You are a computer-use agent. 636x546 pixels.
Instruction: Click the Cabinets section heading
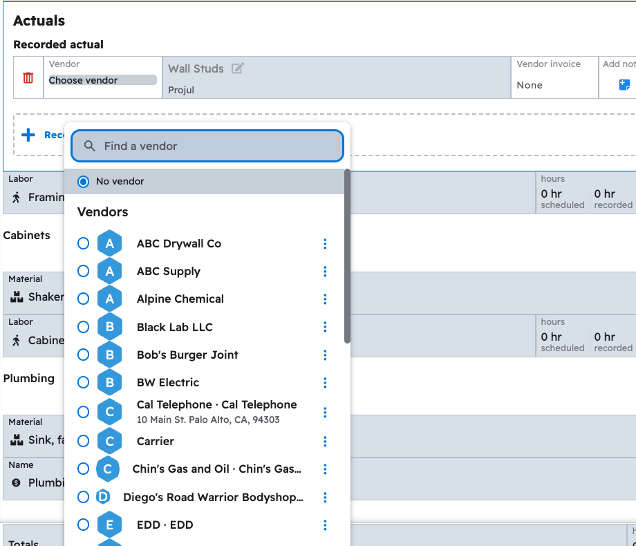[x=27, y=235]
